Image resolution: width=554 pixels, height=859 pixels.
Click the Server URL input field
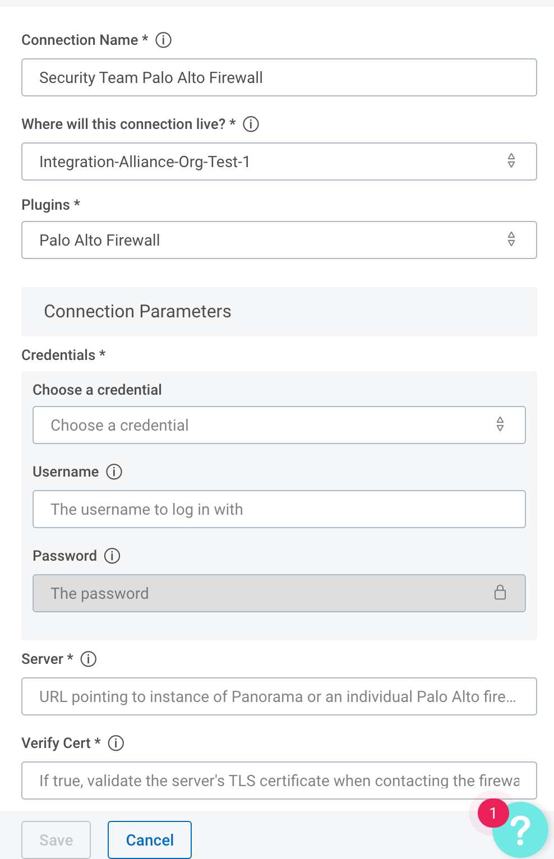[279, 696]
